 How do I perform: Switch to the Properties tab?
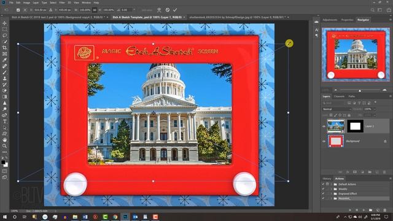(x=347, y=20)
